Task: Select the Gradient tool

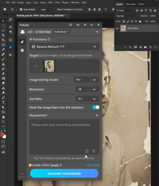Action: point(3,78)
